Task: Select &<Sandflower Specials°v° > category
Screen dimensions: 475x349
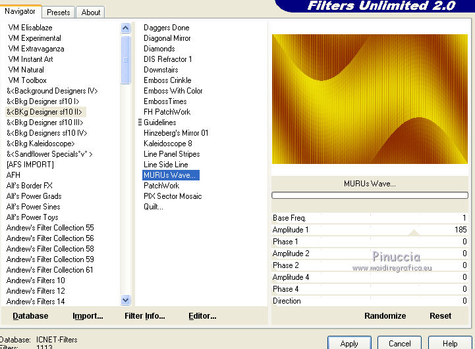Action: point(49,154)
